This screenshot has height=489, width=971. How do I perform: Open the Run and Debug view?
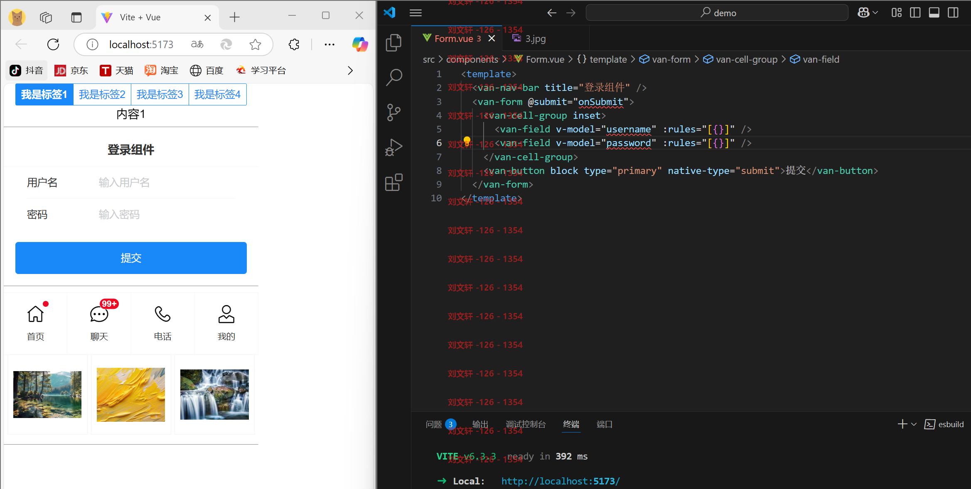click(393, 147)
